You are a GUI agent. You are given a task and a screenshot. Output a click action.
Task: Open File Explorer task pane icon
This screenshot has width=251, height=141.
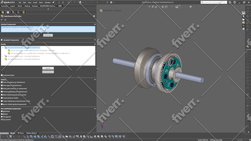pyautogui.click(x=244, y=19)
